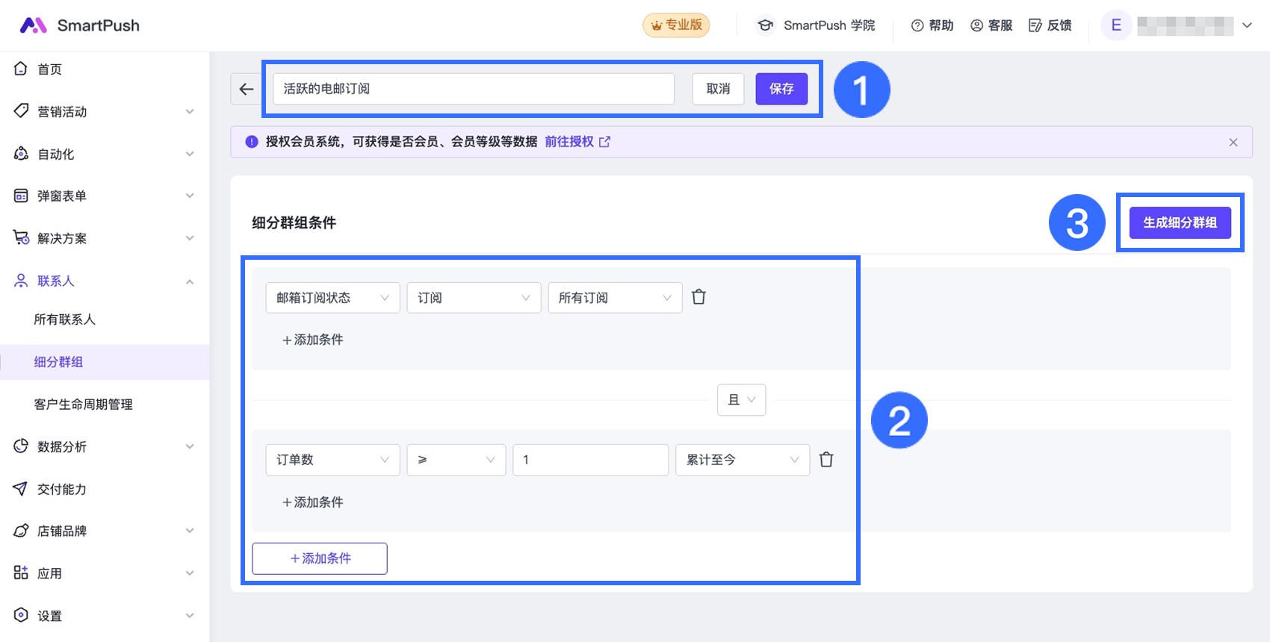Open the 订单数 attribute dropdown
Screen dimensions: 1270x642
[332, 460]
